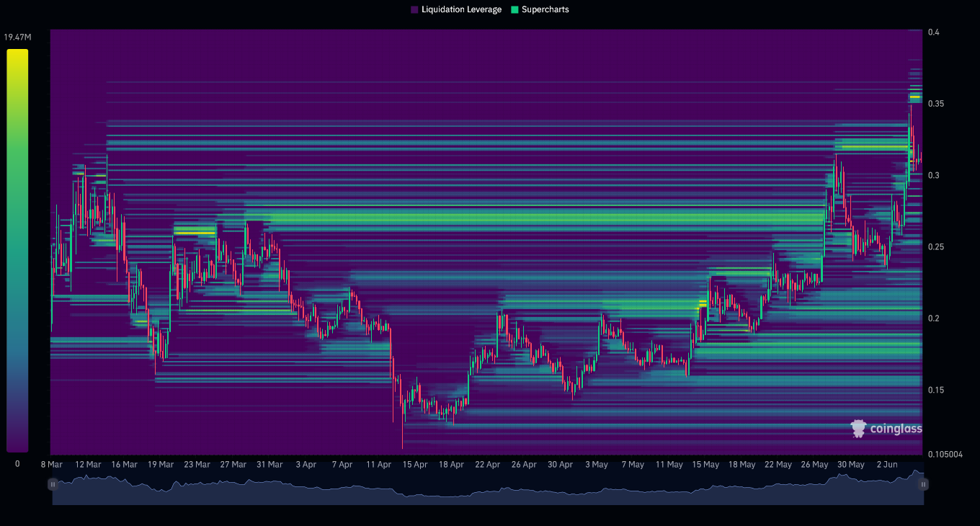Click the 18 Apr date label
Viewport: 980px width, 526px height.
pos(451,465)
